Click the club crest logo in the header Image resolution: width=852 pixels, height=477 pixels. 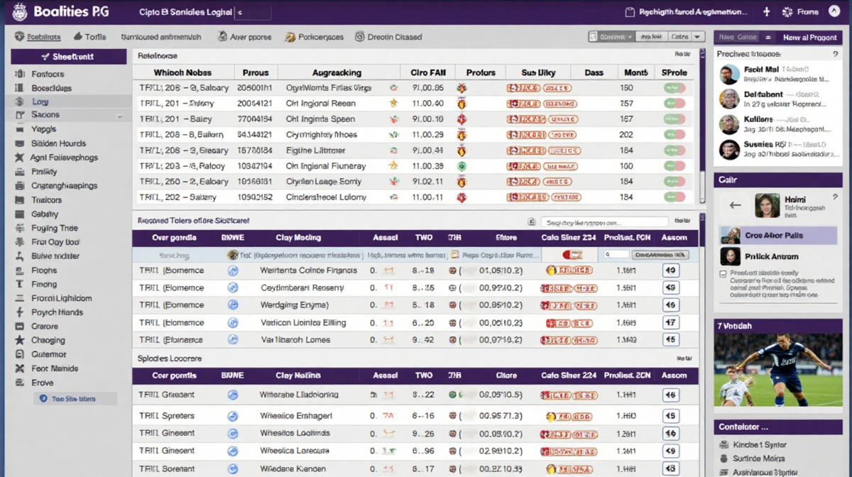coord(18,12)
